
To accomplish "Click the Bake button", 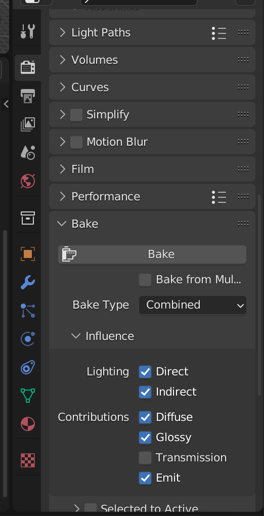I will [152, 254].
